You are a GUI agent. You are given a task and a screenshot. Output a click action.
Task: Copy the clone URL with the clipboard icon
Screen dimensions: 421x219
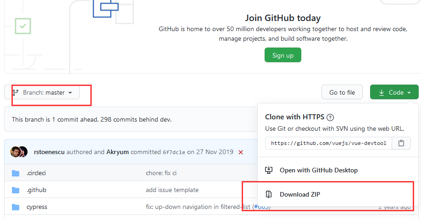coord(401,143)
